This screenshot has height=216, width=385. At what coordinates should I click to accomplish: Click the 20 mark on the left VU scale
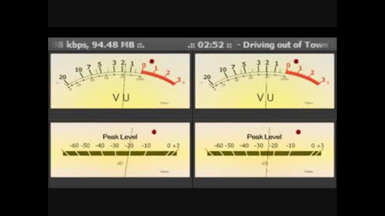click(63, 77)
